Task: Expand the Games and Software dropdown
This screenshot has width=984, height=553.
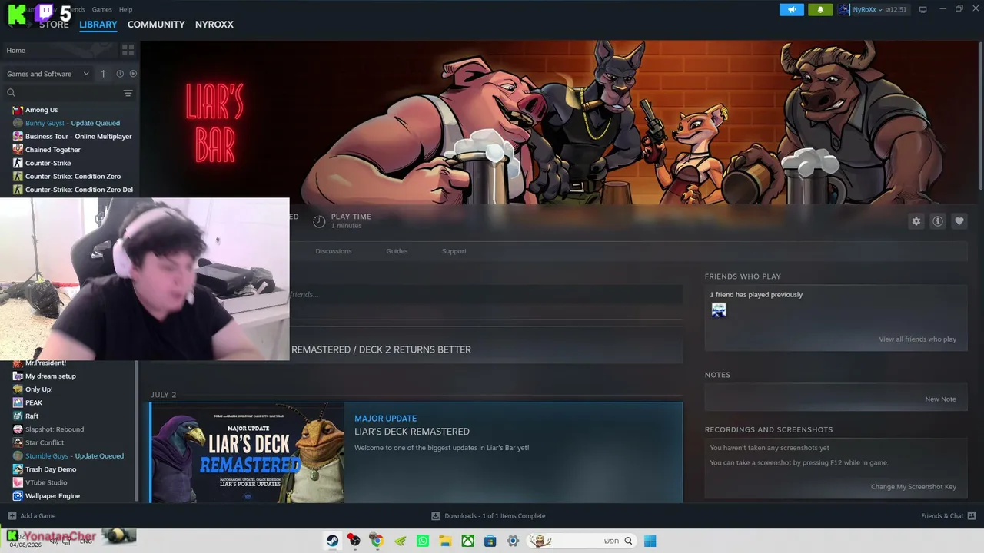Action: (x=48, y=74)
